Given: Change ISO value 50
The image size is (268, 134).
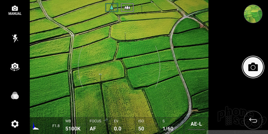Looking at the screenshot, I should (x=147, y=125).
